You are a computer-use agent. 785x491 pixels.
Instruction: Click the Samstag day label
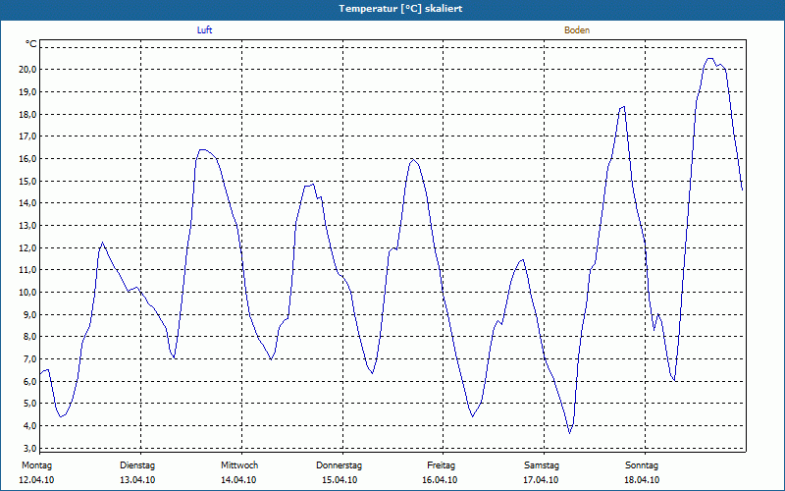click(542, 465)
